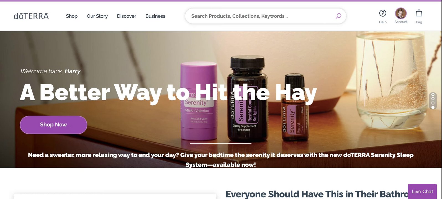Click the purple search magnifier icon
The height and width of the screenshot is (199, 442).
coord(338,16)
